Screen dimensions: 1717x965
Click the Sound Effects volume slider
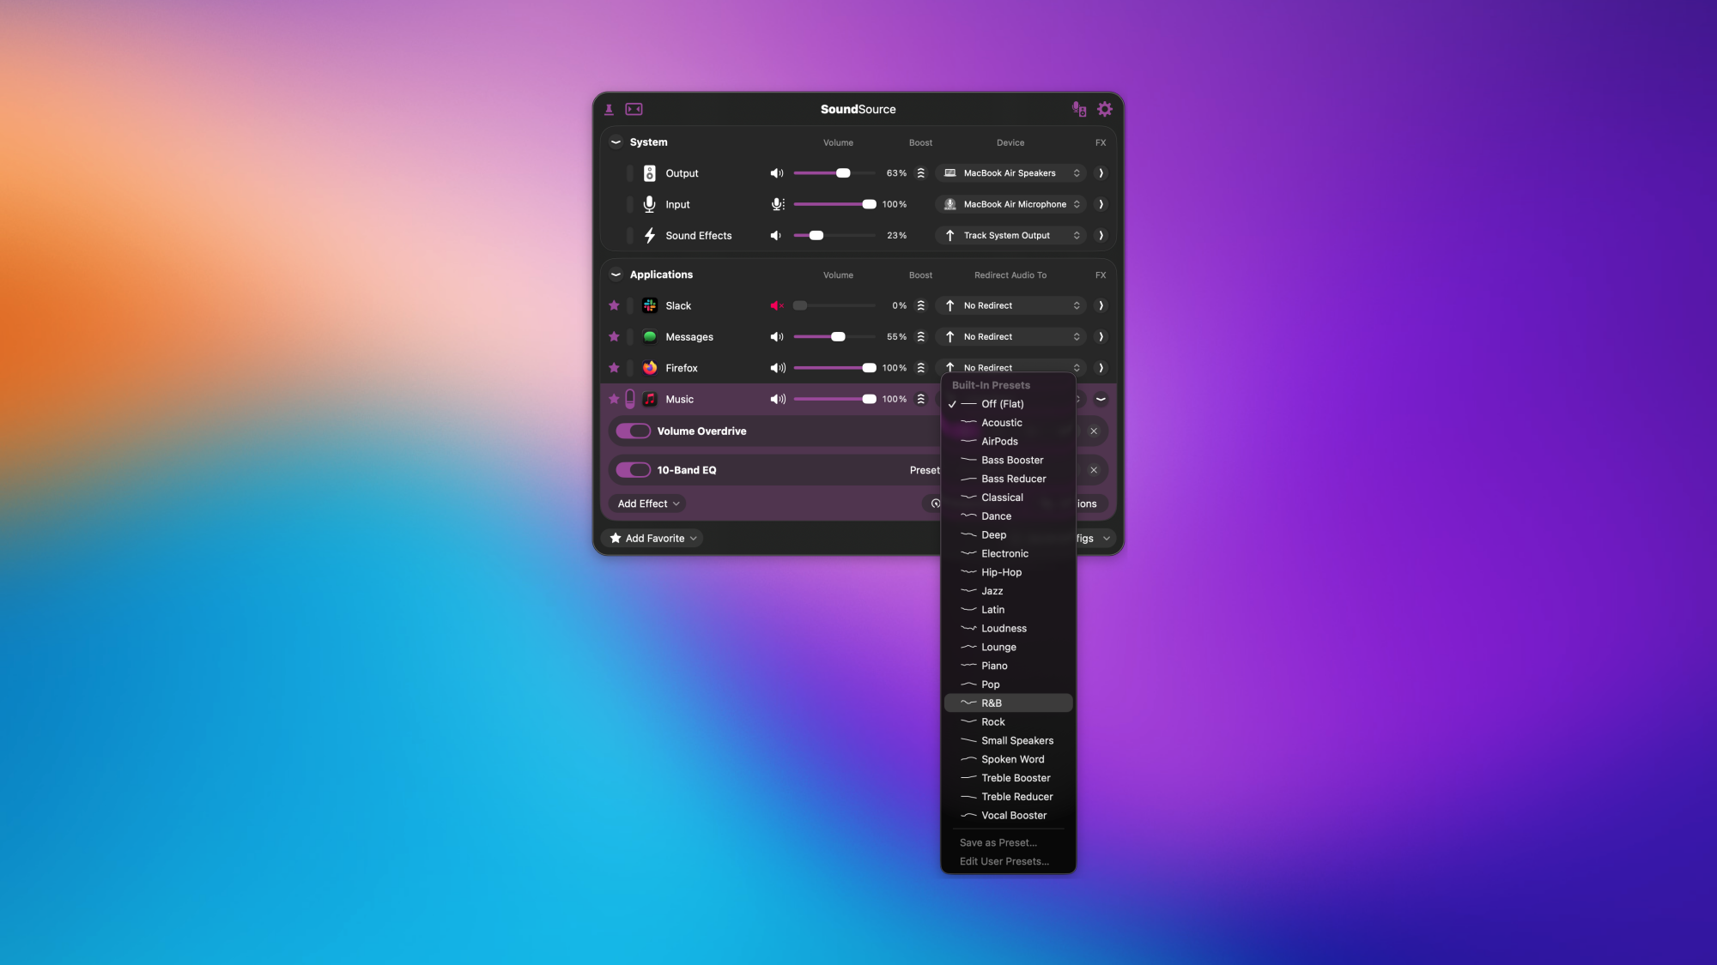[816, 236]
